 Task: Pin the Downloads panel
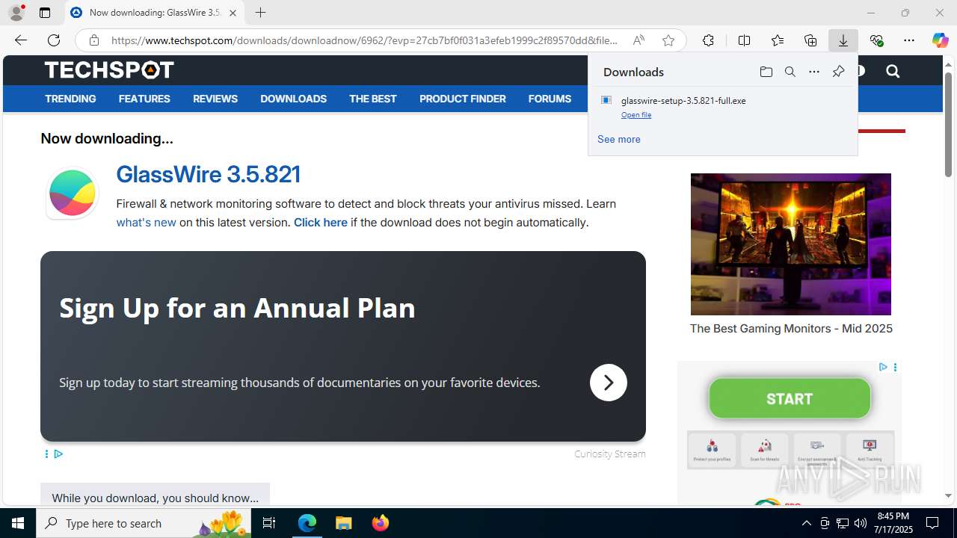[838, 72]
